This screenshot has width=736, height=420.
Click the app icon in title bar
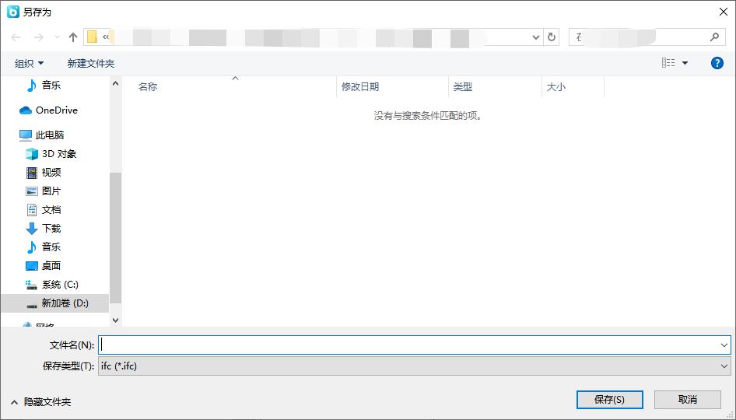click(x=13, y=12)
